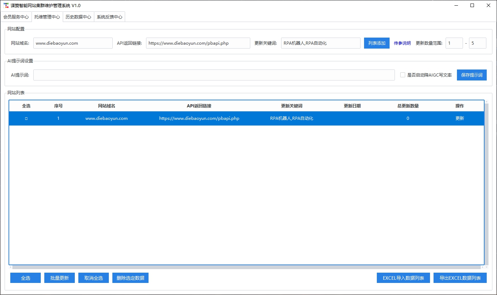Enable 是否启动降AIGC写文率 checkbox
The image size is (497, 295).
coord(403,75)
